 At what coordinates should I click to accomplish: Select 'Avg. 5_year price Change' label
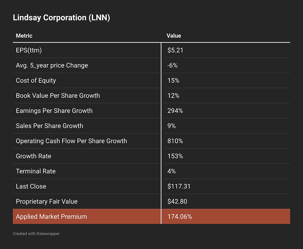click(x=52, y=65)
